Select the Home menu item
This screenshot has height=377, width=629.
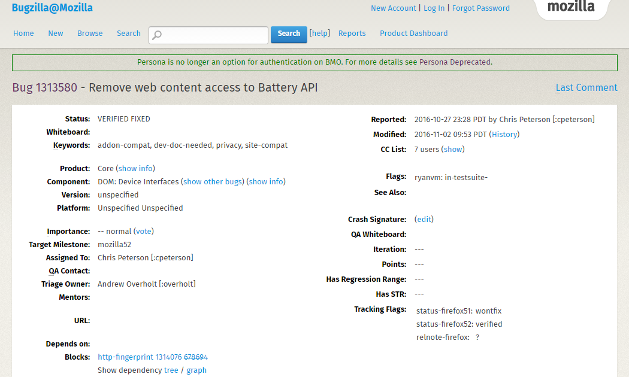(23, 34)
